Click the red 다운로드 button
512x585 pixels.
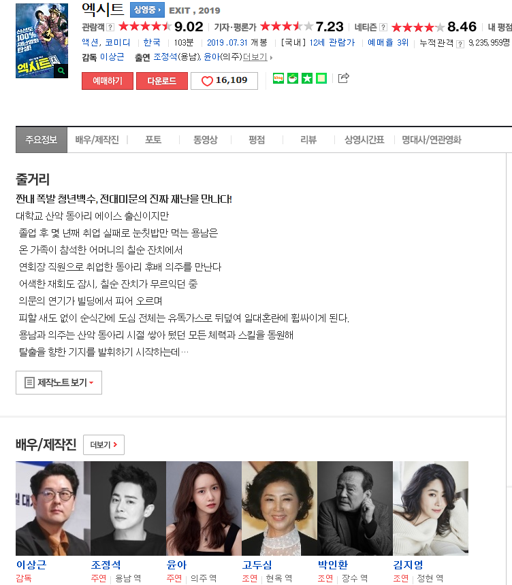162,81
